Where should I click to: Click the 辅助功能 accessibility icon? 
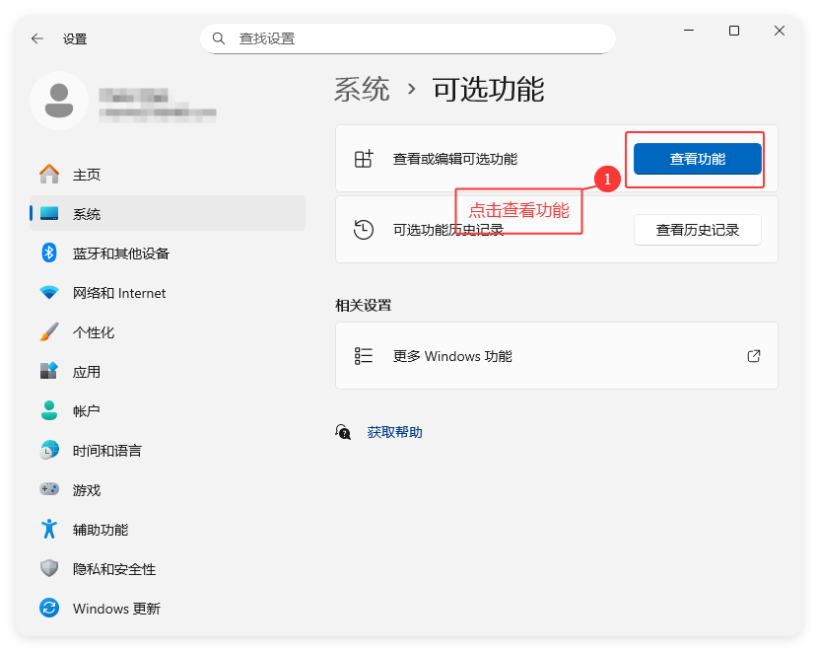(x=49, y=530)
